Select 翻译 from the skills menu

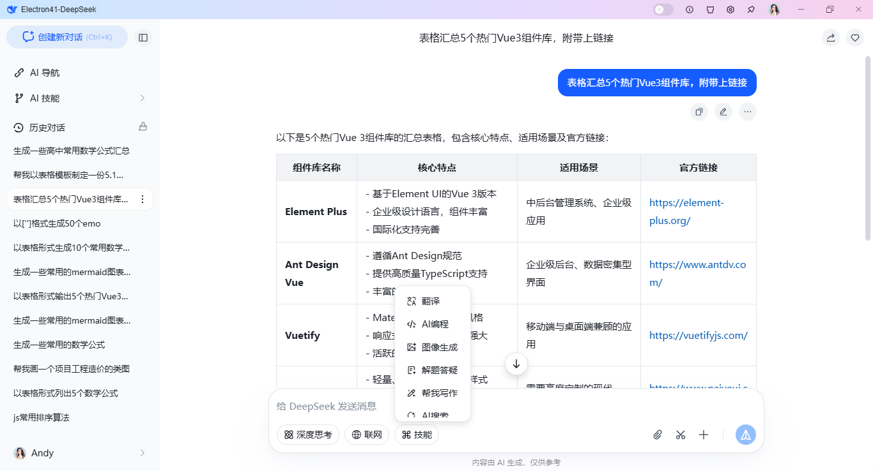pyautogui.click(x=431, y=301)
